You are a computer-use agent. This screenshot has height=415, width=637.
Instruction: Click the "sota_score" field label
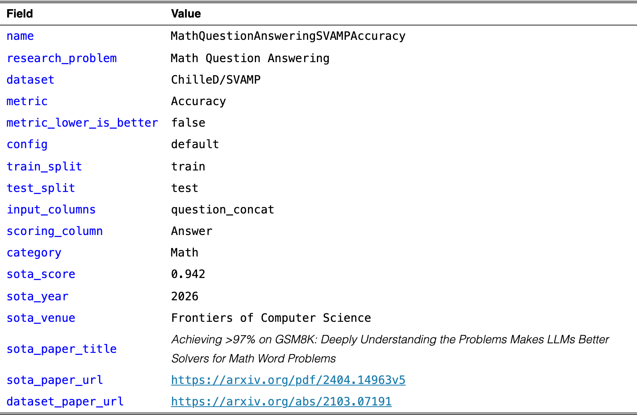[41, 274]
